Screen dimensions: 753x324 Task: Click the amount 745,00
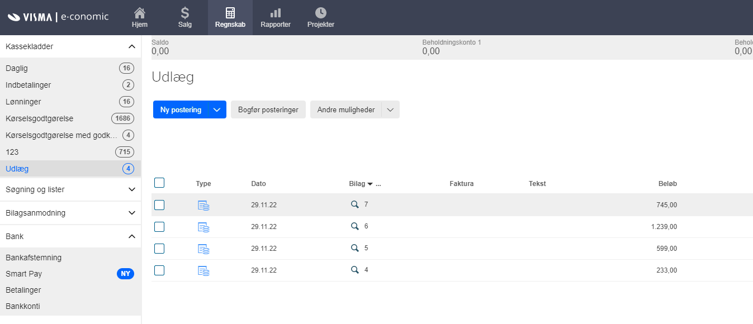coord(667,205)
